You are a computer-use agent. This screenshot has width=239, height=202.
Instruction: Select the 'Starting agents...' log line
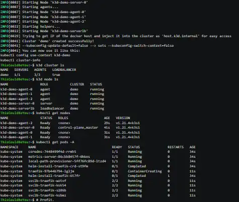point(29,7)
